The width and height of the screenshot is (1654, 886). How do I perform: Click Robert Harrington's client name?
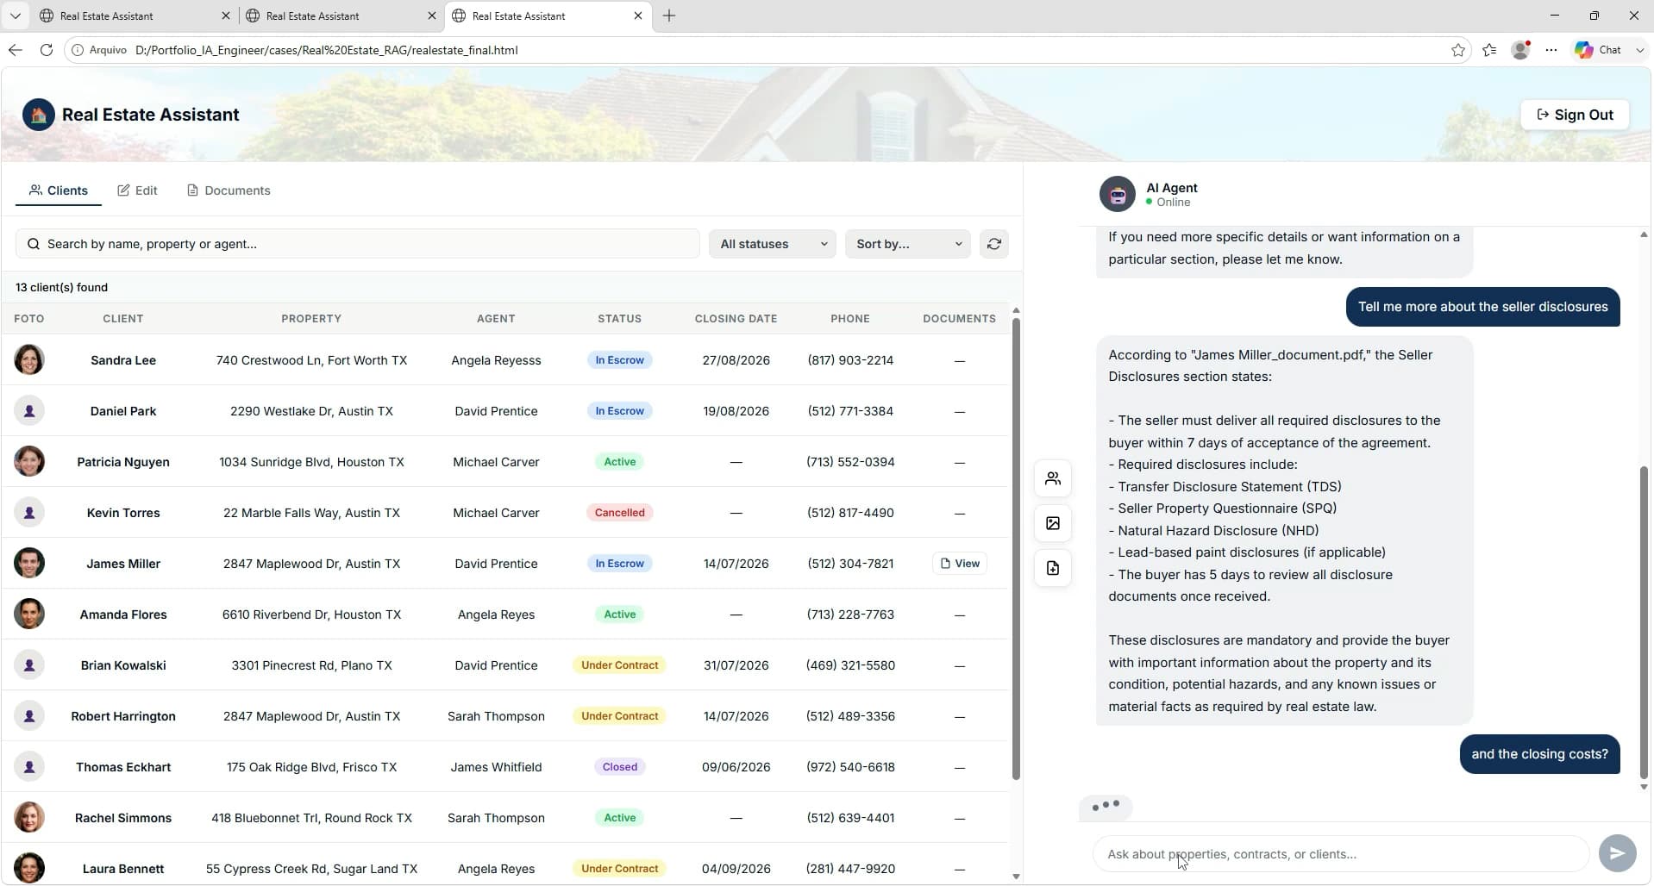(123, 715)
